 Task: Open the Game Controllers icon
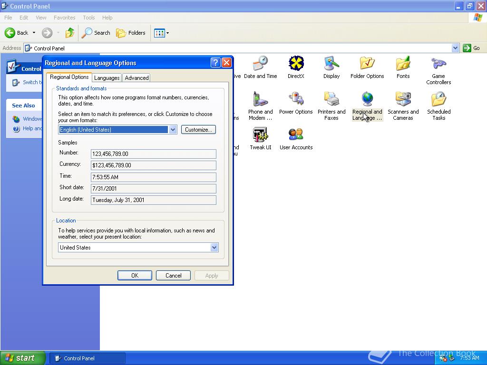pyautogui.click(x=438, y=70)
